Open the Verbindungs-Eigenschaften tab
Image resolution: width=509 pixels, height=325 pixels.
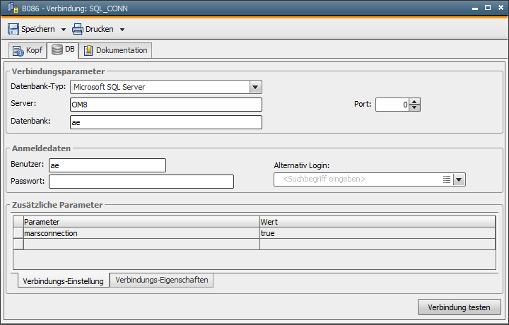pyautogui.click(x=162, y=280)
